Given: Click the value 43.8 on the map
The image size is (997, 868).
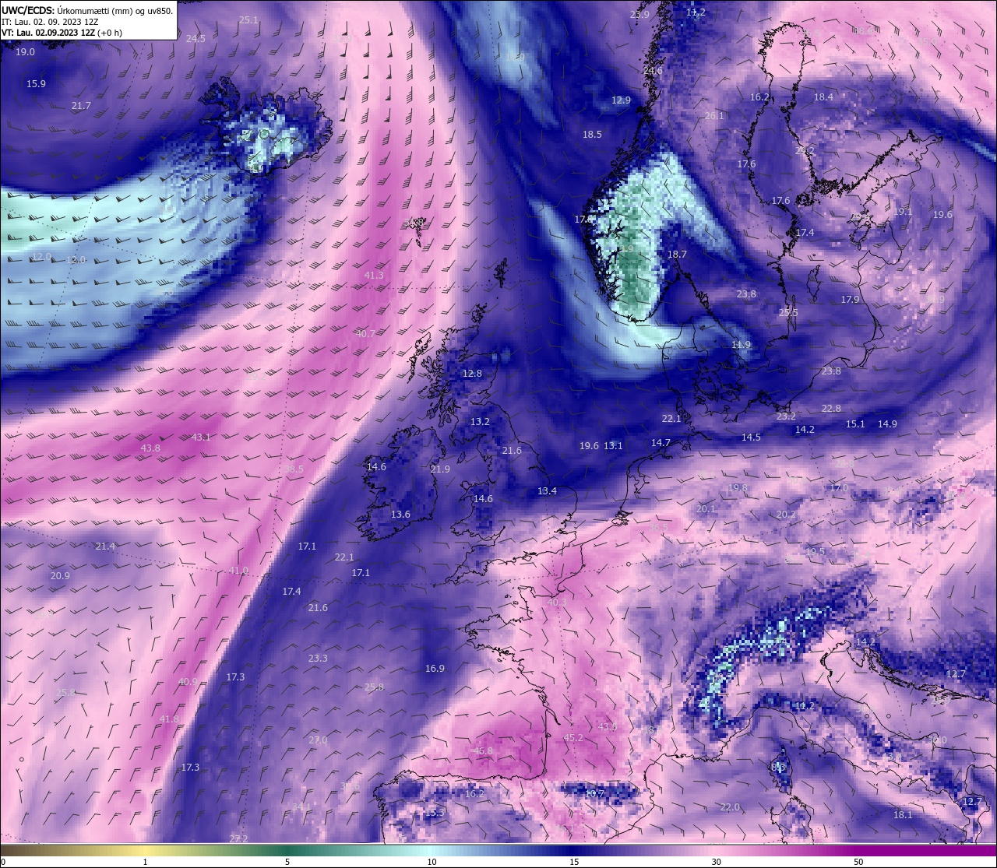Looking at the screenshot, I should point(150,448).
